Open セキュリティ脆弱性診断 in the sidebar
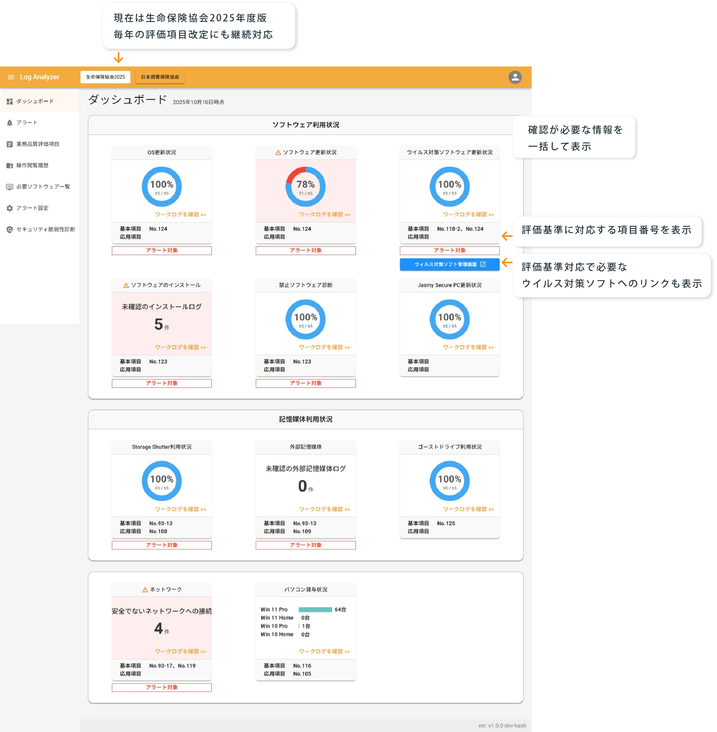 (x=45, y=229)
